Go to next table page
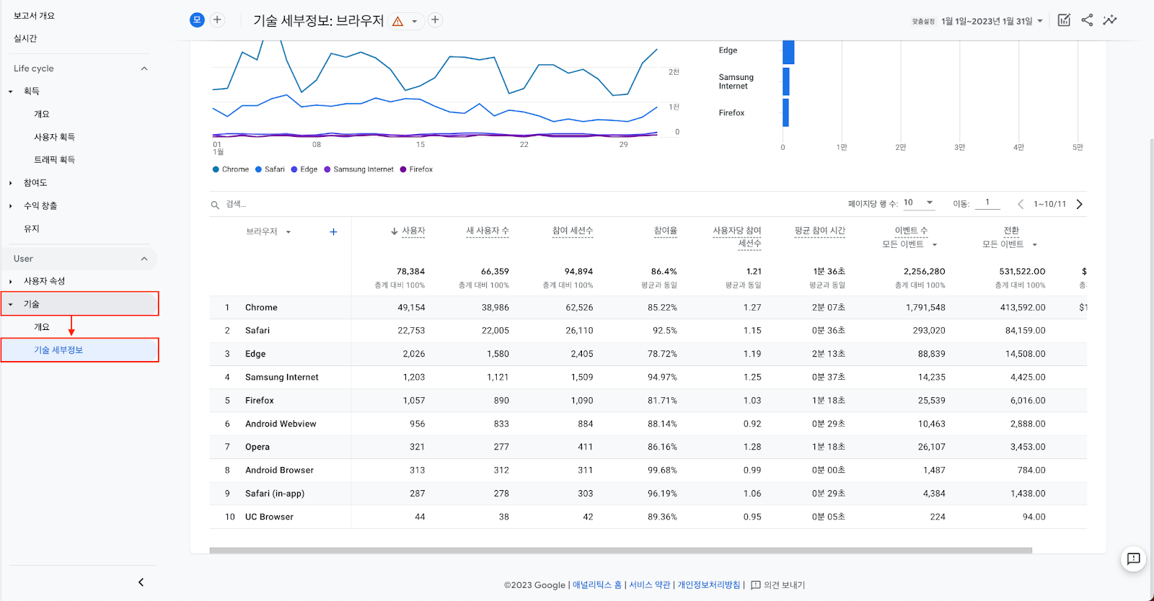Viewport: 1154px width, 601px height. tap(1080, 204)
